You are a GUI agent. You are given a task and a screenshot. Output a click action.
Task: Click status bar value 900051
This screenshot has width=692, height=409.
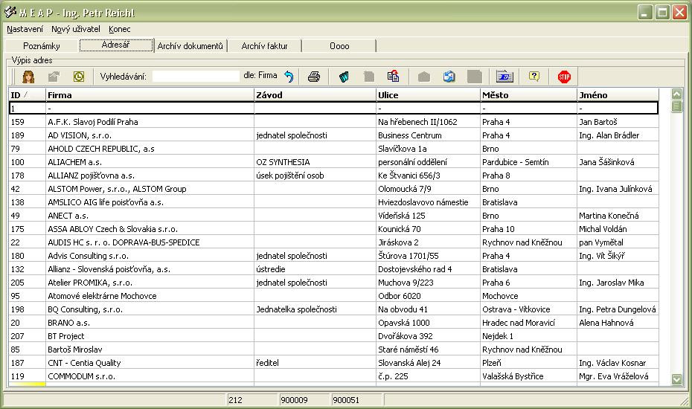[356, 400]
